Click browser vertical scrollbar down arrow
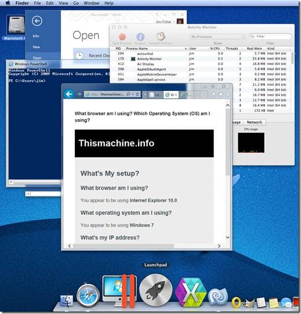 (x=227, y=238)
